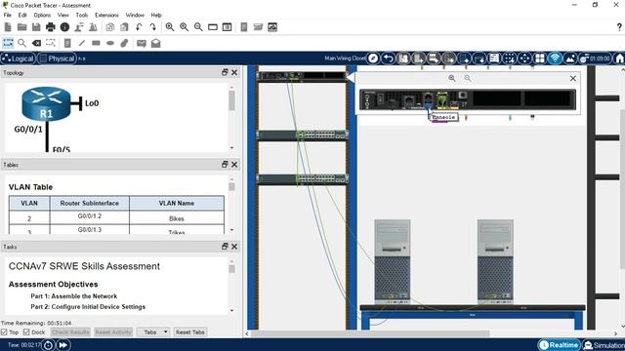Screen dimensions: 625x351
Task: Switch to the Physical workspace tab
Action: click(57, 58)
